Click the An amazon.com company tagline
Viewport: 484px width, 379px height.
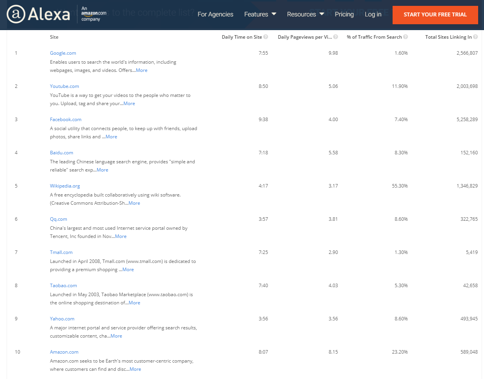(x=94, y=14)
